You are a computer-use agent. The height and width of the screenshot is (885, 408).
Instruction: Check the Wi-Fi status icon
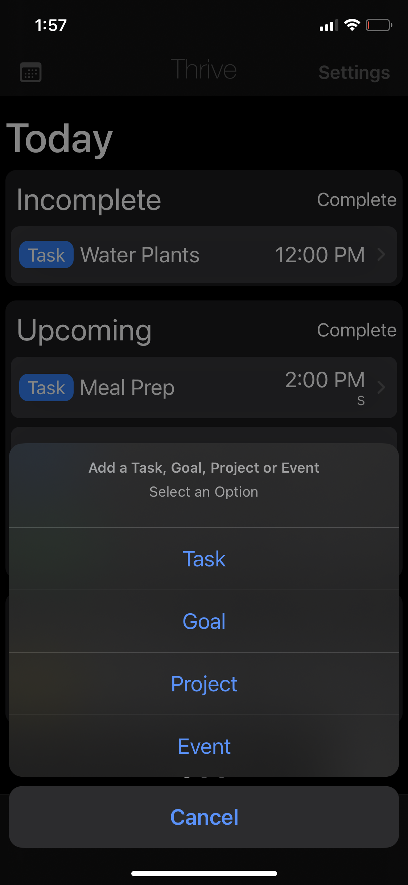pos(352,25)
